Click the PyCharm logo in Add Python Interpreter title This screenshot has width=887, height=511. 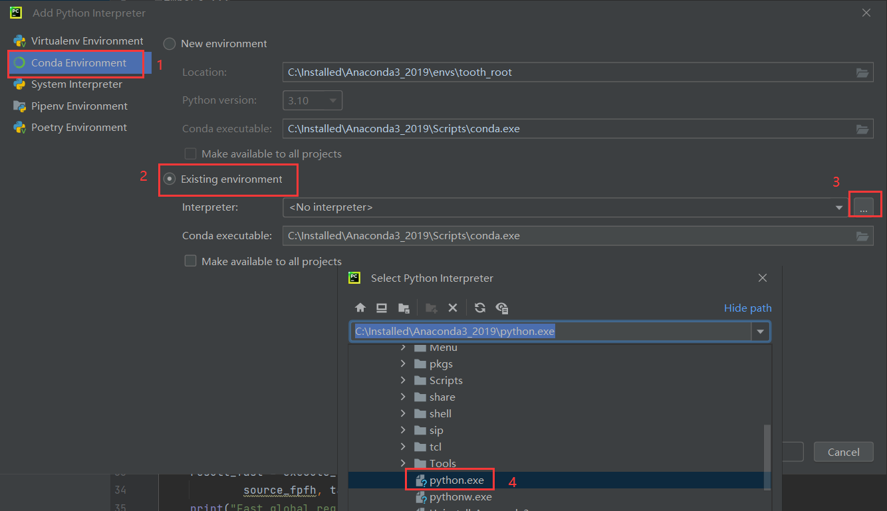point(16,13)
